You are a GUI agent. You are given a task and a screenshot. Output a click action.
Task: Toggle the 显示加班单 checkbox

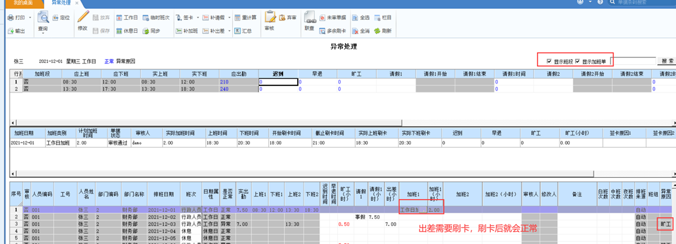point(578,62)
